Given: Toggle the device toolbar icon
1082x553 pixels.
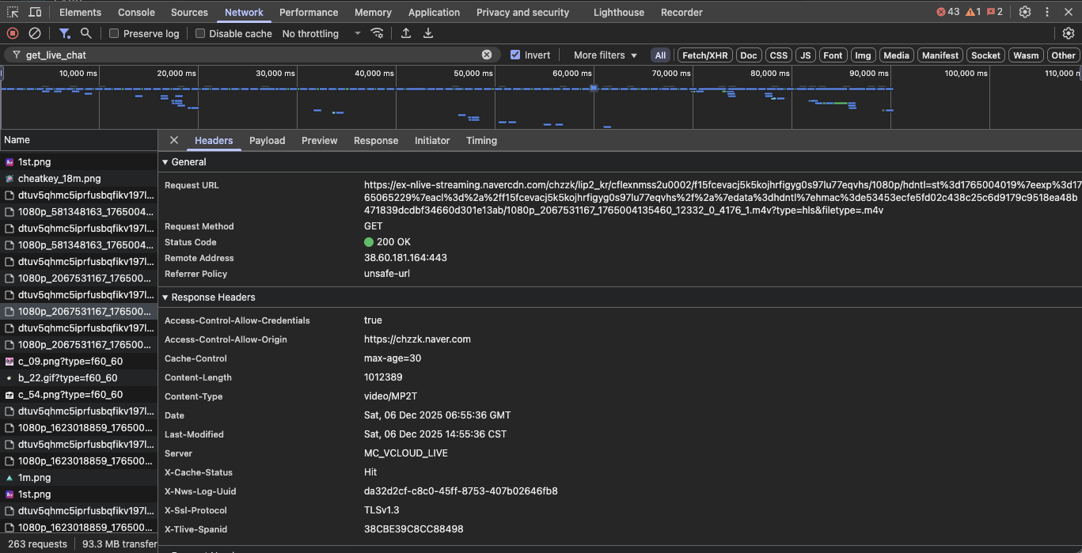Looking at the screenshot, I should click(36, 12).
